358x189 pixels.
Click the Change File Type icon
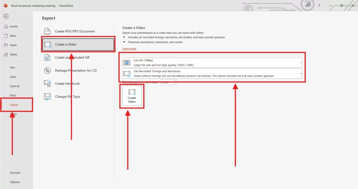(47, 97)
